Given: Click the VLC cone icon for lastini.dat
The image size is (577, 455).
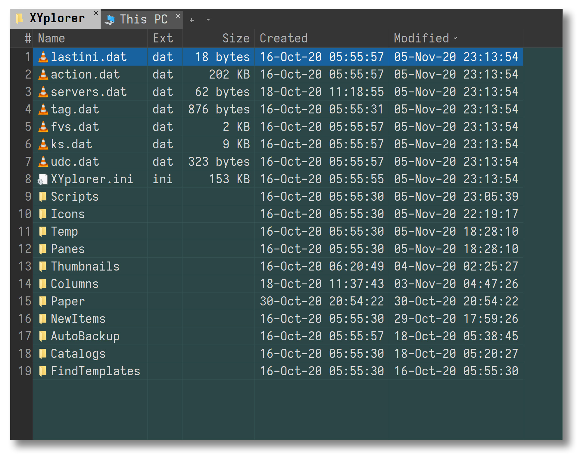Looking at the screenshot, I should point(43,57).
